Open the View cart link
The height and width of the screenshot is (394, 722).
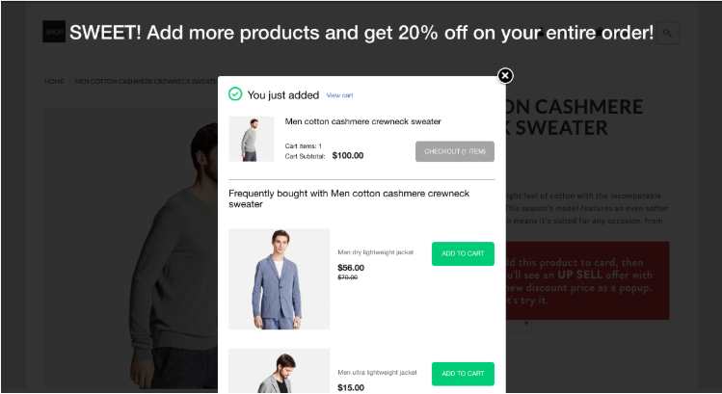339,95
